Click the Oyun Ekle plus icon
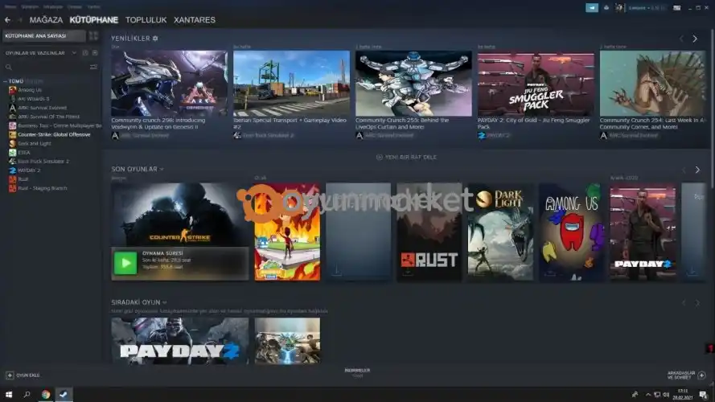Image resolution: width=715 pixels, height=402 pixels. pos(10,375)
